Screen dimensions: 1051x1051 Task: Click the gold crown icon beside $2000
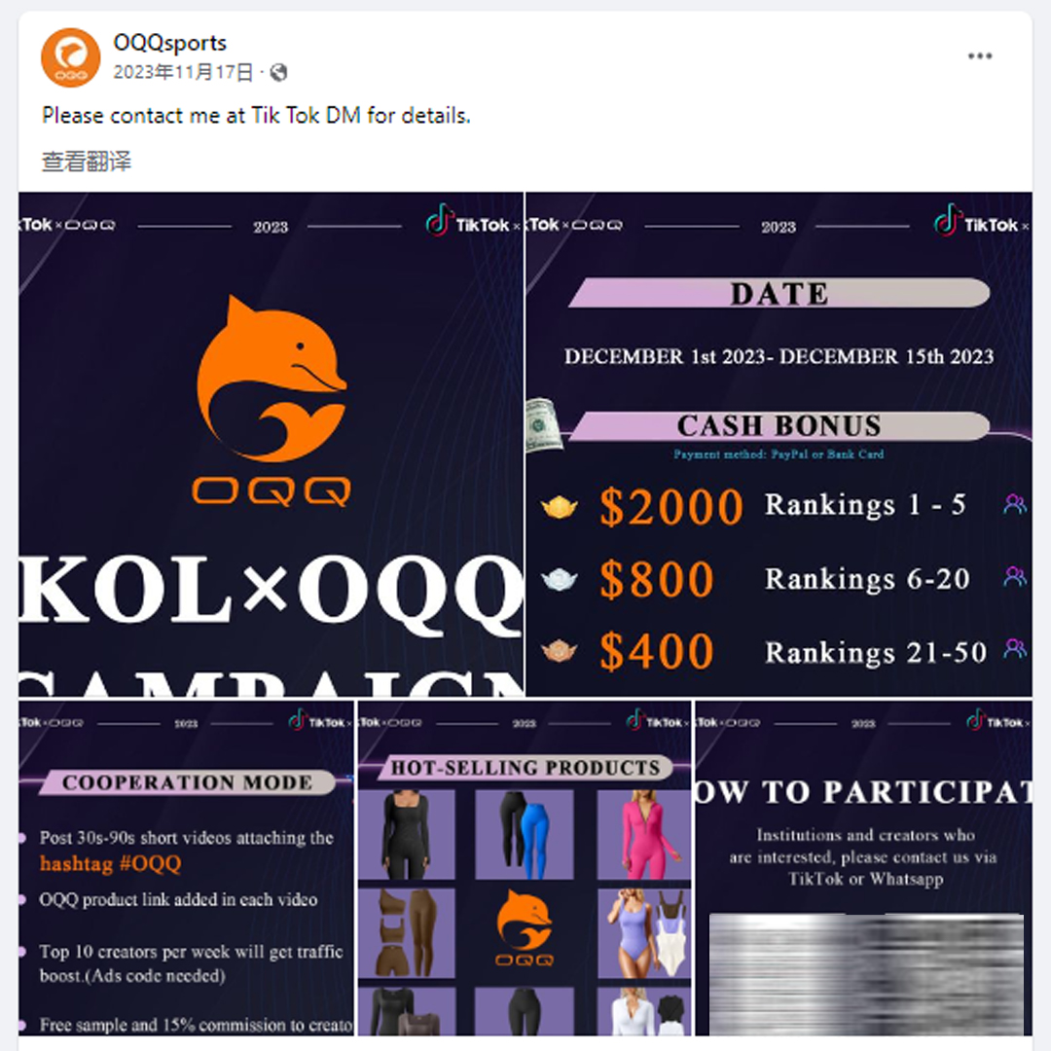(559, 507)
